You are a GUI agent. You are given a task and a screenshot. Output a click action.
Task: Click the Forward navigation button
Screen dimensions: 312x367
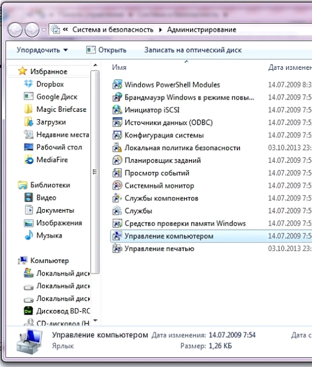[x=32, y=30]
